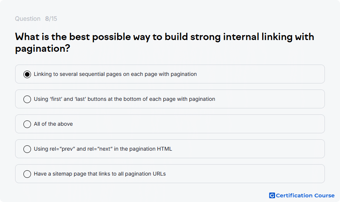Viewport: 340px width, 202px height.
Task: Click the blue G logo icon
Action: pos(272,196)
